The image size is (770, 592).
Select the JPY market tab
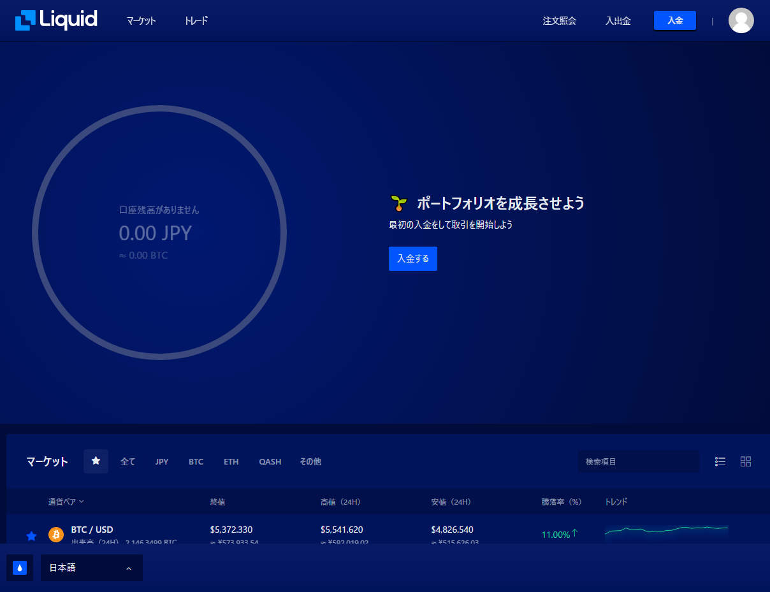(162, 461)
